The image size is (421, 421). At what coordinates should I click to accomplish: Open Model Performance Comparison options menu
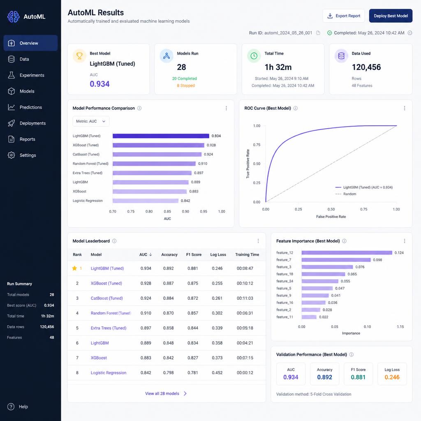point(227,108)
